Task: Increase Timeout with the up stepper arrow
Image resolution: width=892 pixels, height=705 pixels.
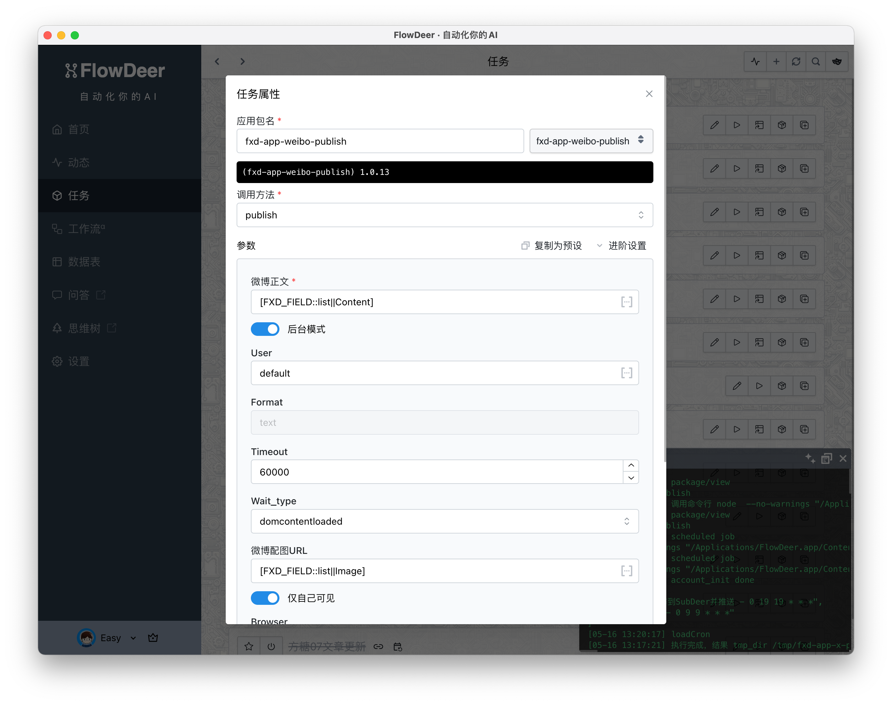Action: pyautogui.click(x=631, y=465)
